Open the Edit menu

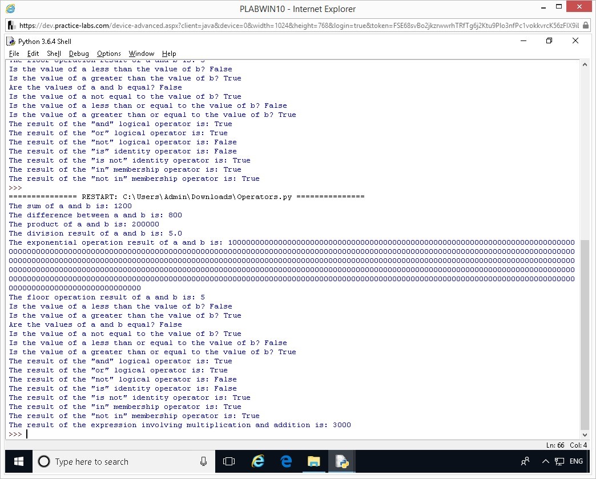(33, 54)
